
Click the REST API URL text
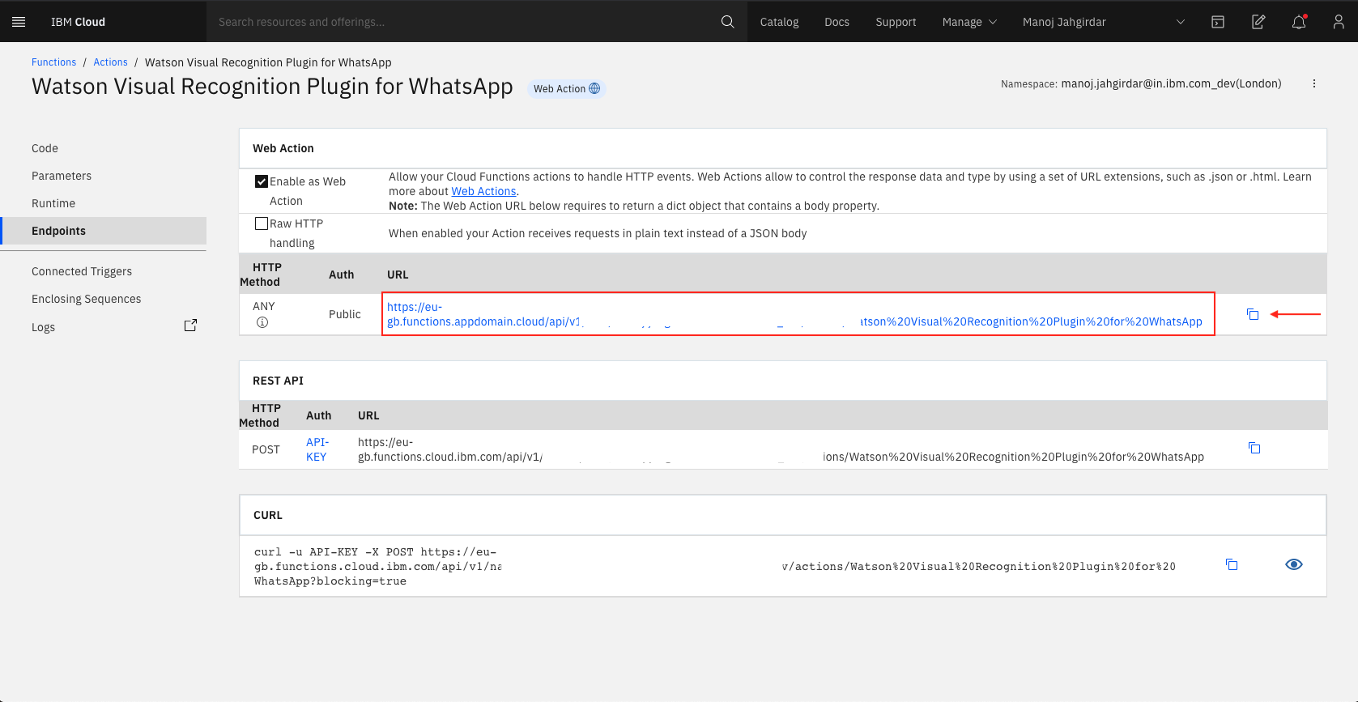click(x=781, y=449)
